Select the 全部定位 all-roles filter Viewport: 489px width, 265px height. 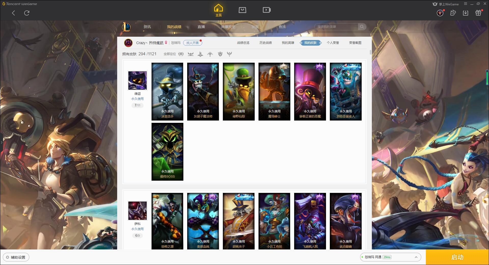170,54
